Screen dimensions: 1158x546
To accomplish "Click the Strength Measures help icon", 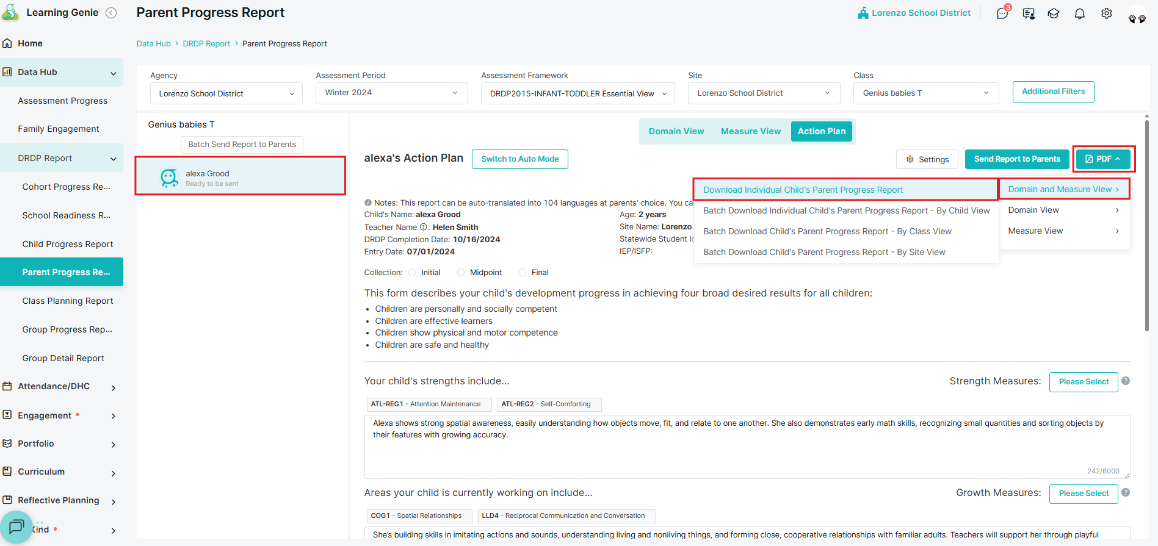I will (1126, 381).
